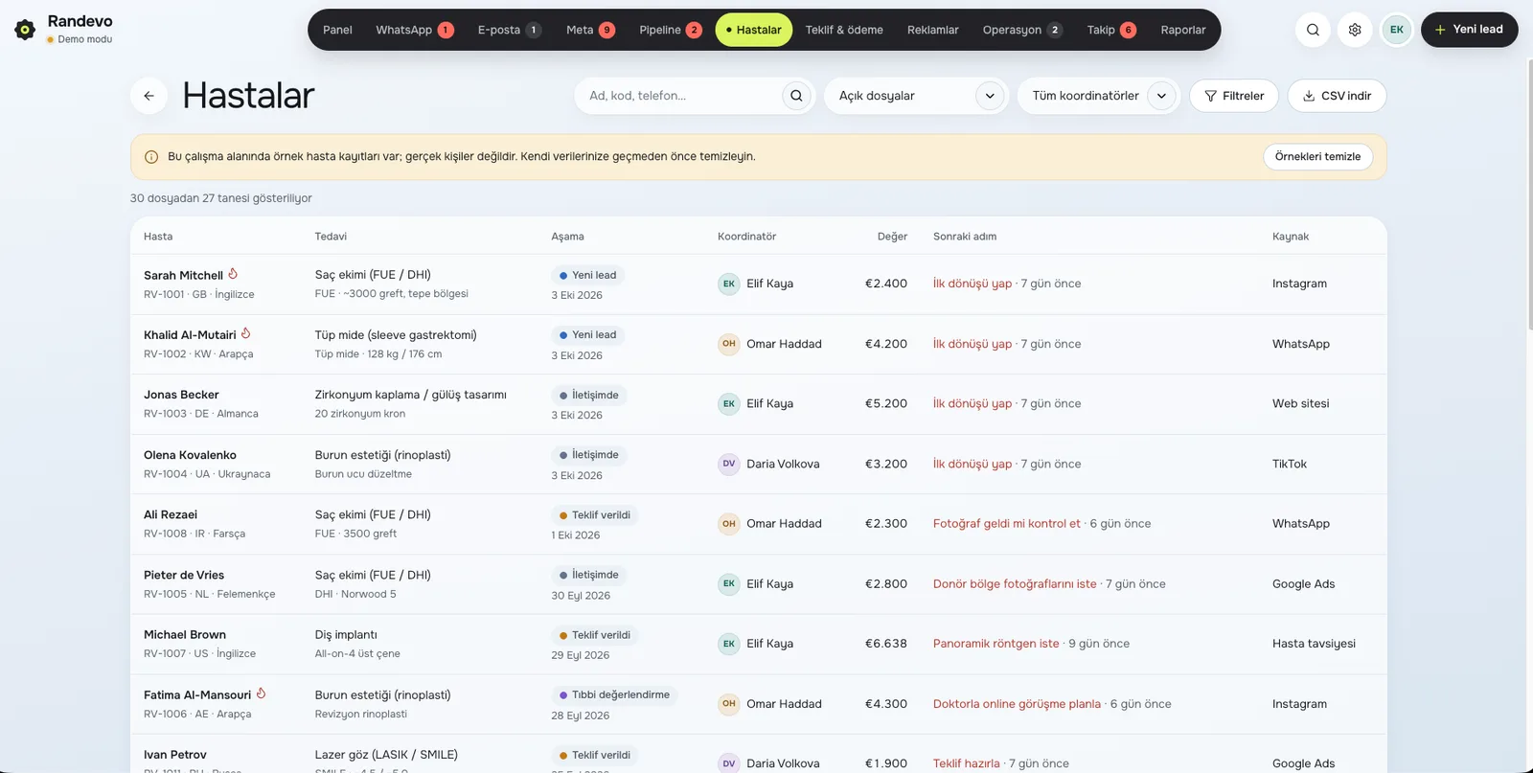Open the Panel tab
This screenshot has height=773, width=1533.
[x=337, y=30]
